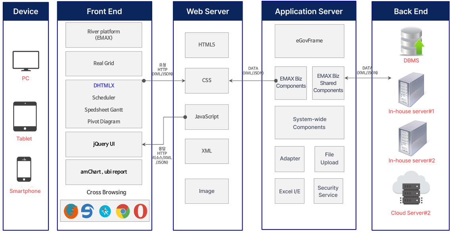Click the File Upload box

click(x=329, y=159)
